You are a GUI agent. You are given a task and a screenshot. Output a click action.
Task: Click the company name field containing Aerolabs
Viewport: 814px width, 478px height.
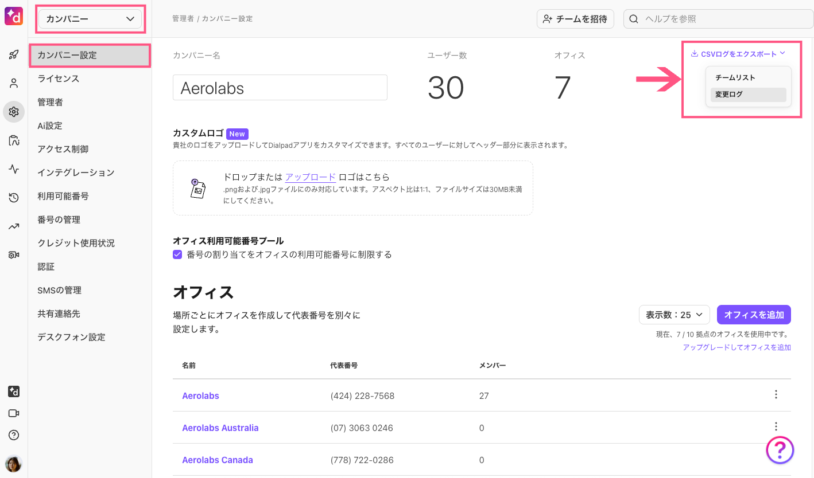[280, 88]
